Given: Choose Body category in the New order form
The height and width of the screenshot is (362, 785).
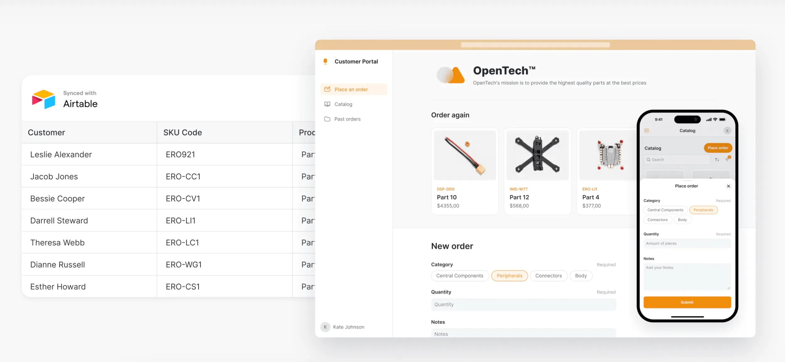Looking at the screenshot, I should 581,276.
